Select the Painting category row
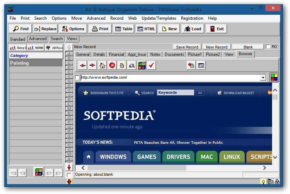 (36, 63)
